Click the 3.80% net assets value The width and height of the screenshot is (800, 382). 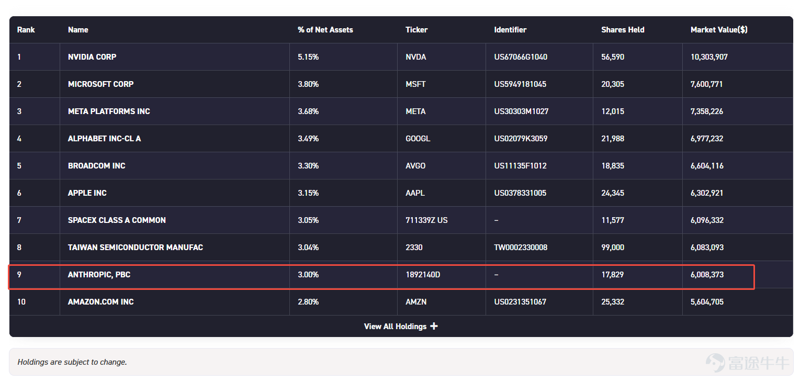[x=308, y=84]
